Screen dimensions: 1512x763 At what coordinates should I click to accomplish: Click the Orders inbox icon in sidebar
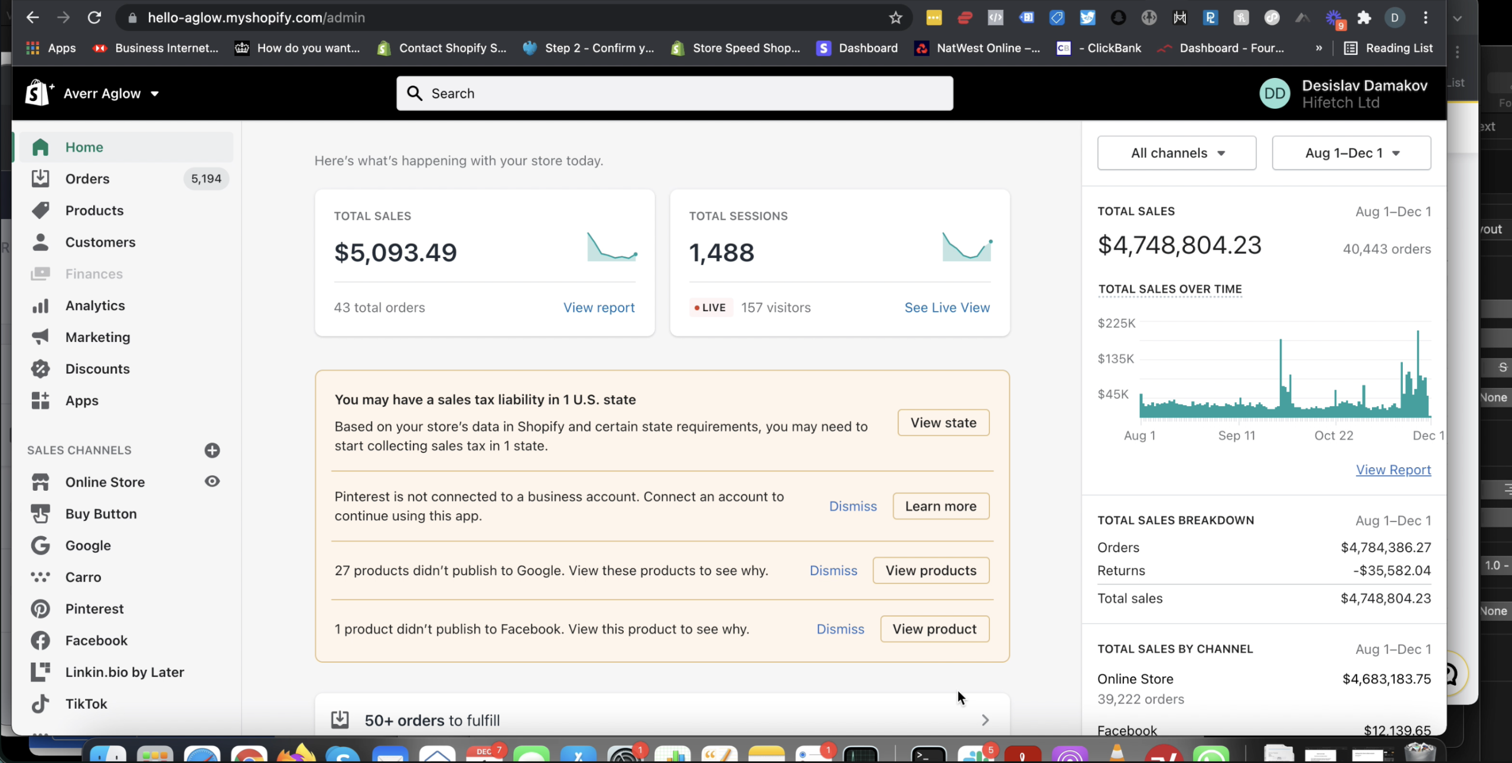[40, 178]
